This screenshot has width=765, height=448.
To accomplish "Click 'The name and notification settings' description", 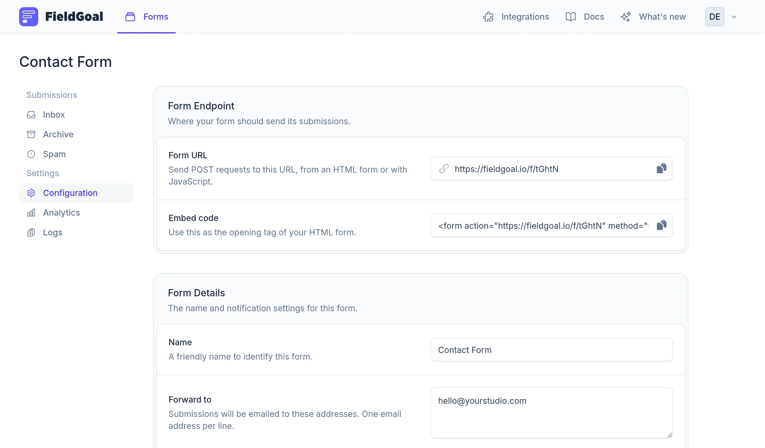I will 263,308.
